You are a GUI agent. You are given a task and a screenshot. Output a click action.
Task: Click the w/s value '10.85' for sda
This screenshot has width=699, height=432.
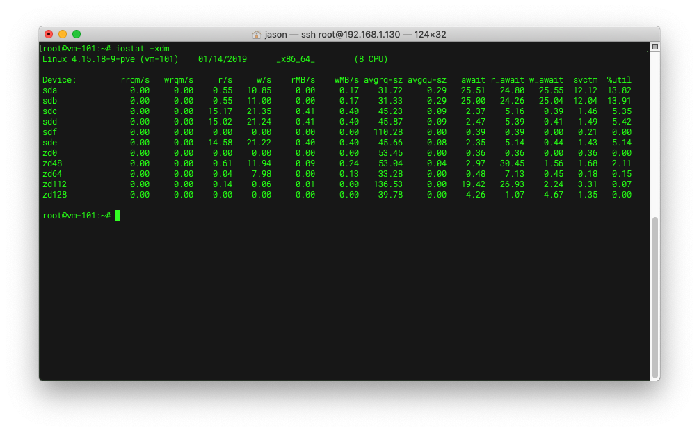pyautogui.click(x=259, y=90)
